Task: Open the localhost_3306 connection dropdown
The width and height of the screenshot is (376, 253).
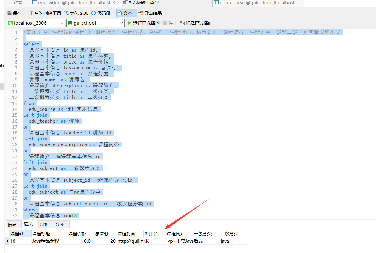Action: point(36,23)
